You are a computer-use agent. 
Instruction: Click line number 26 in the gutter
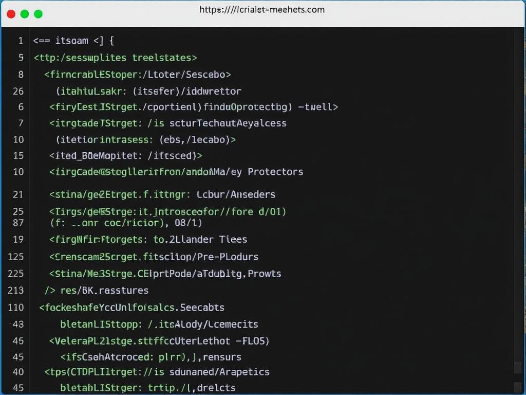pos(18,92)
